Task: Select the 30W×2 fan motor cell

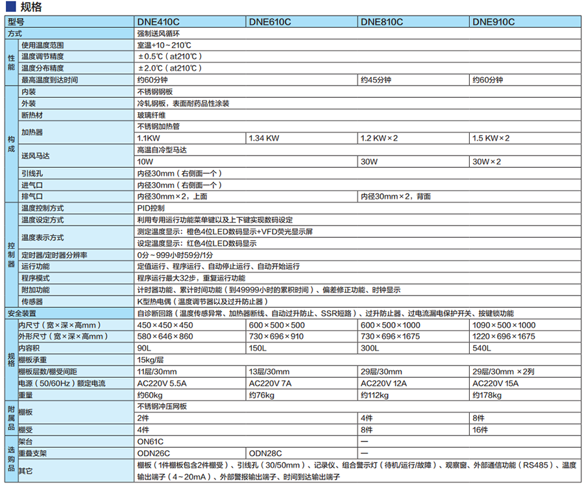Action: click(487, 161)
